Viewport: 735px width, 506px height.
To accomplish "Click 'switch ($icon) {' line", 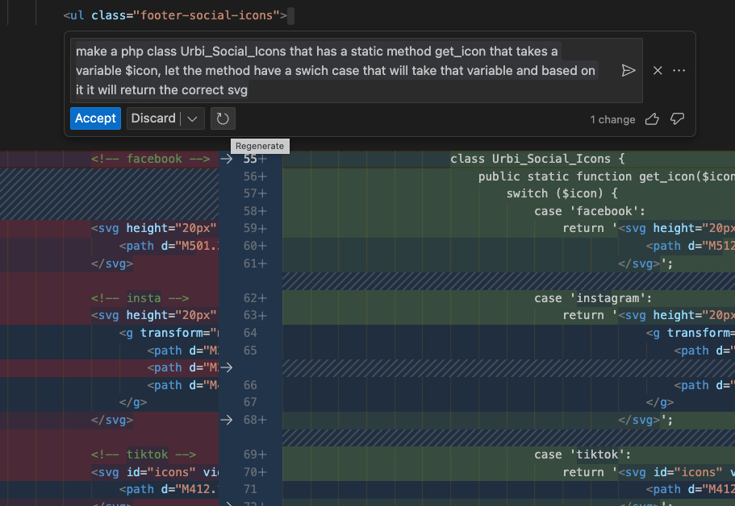I will coord(562,193).
